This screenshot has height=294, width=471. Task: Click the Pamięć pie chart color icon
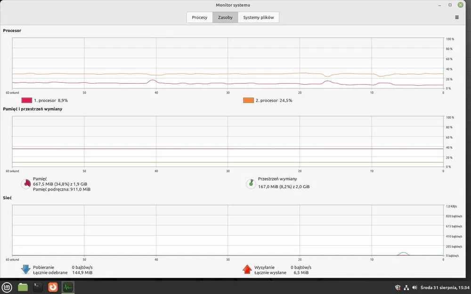(26, 183)
